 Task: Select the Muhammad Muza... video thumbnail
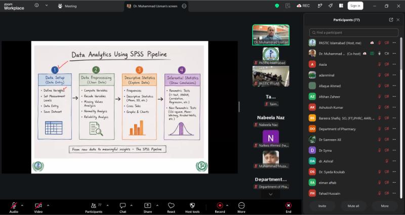(x=271, y=159)
